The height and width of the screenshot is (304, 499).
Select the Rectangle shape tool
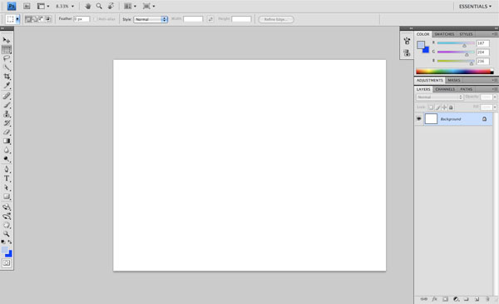(x=7, y=197)
